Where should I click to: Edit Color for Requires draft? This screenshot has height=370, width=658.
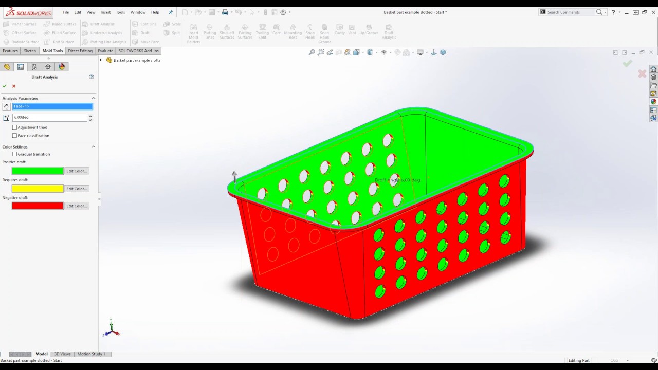pos(77,189)
